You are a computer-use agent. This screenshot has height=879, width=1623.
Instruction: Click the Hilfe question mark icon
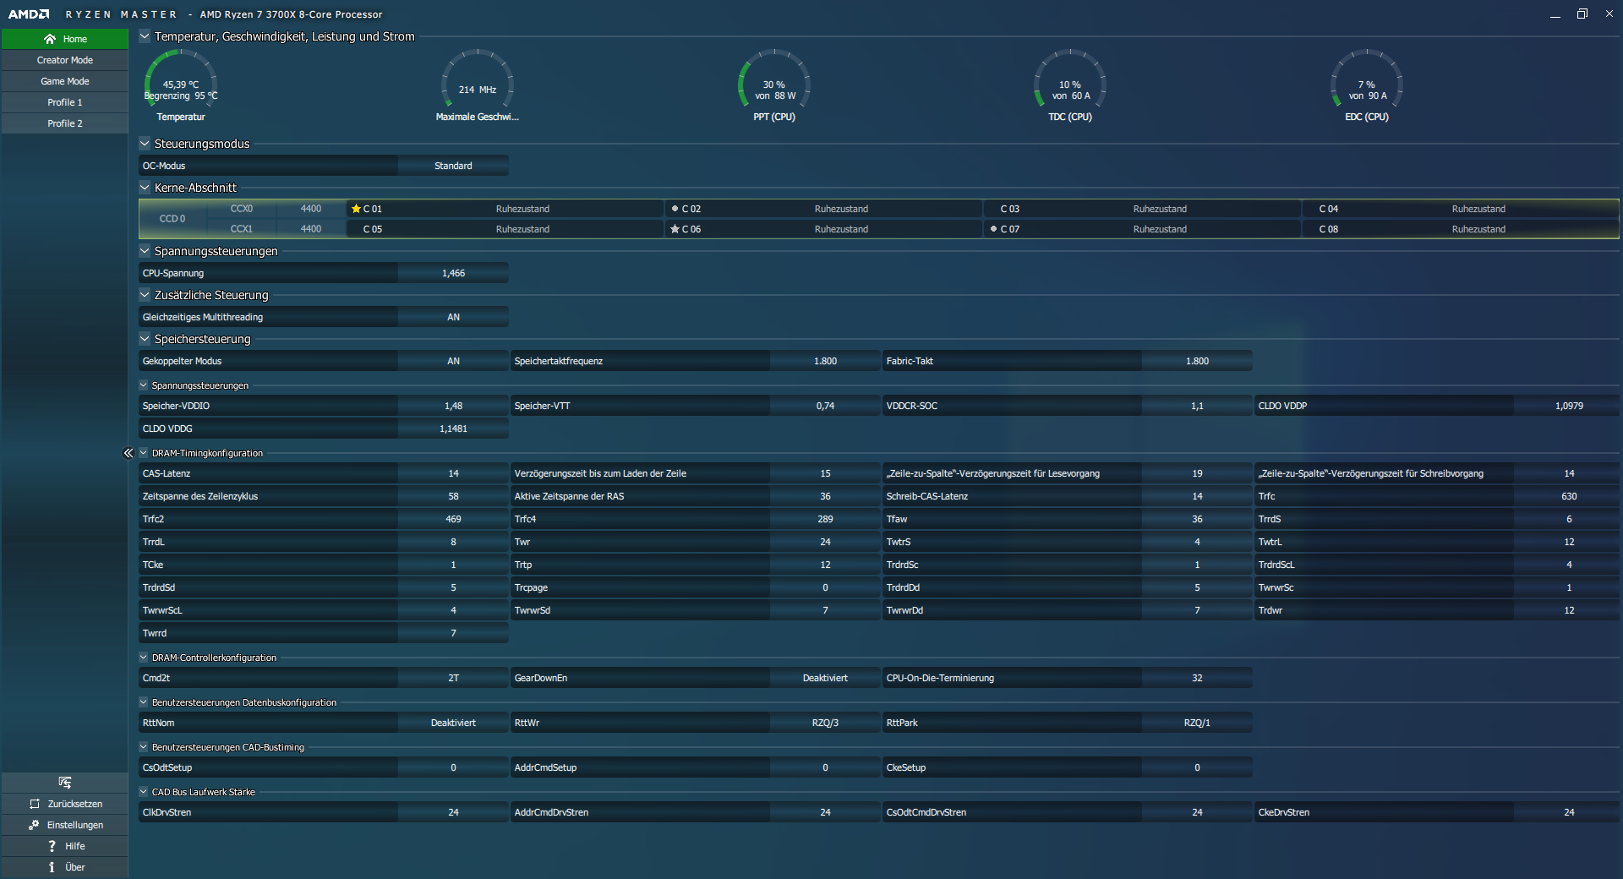(x=52, y=846)
